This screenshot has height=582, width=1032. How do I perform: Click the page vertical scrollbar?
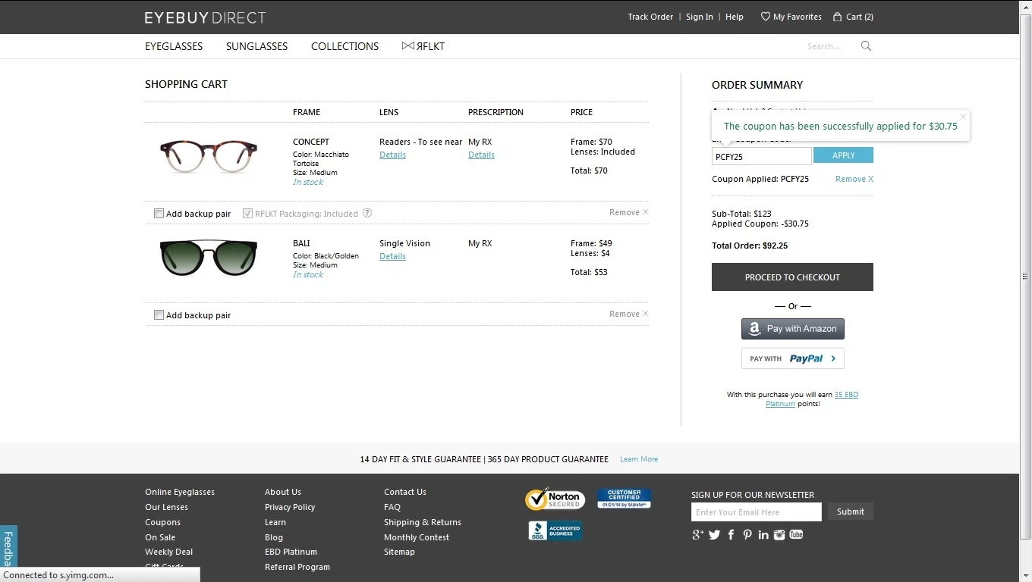click(x=1026, y=277)
